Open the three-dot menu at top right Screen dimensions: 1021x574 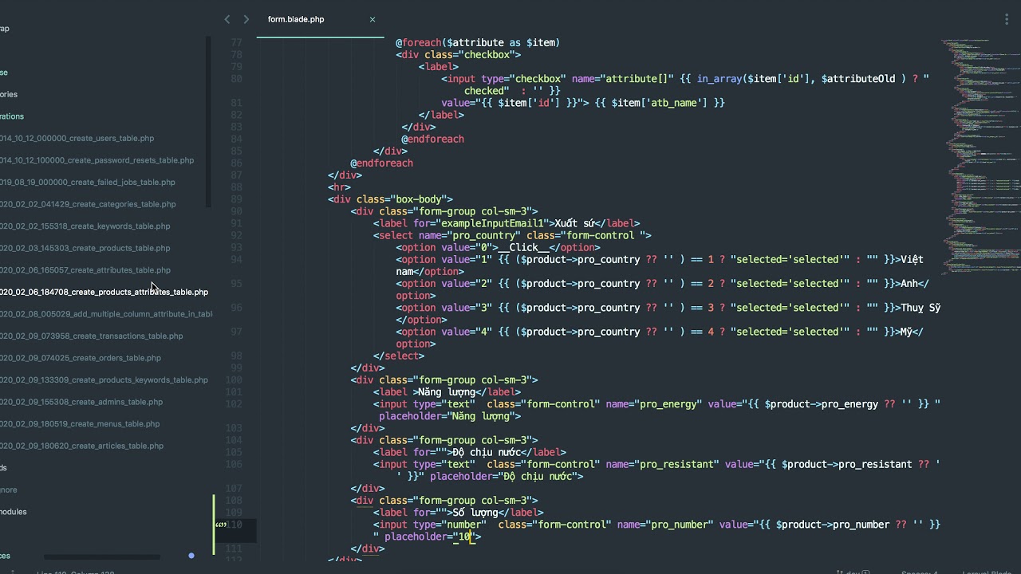point(1007,19)
